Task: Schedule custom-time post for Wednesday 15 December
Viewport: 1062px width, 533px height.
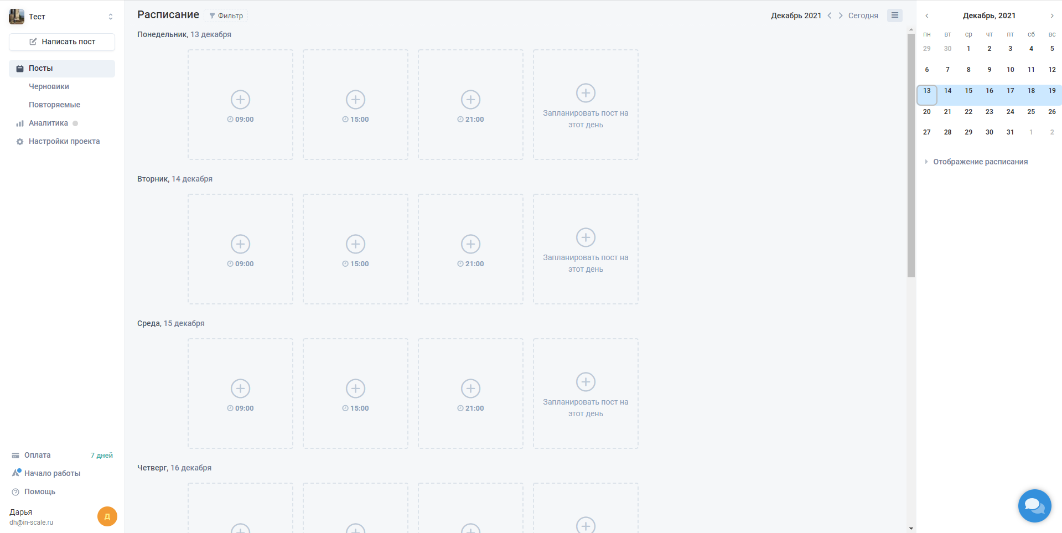Action: coord(586,394)
